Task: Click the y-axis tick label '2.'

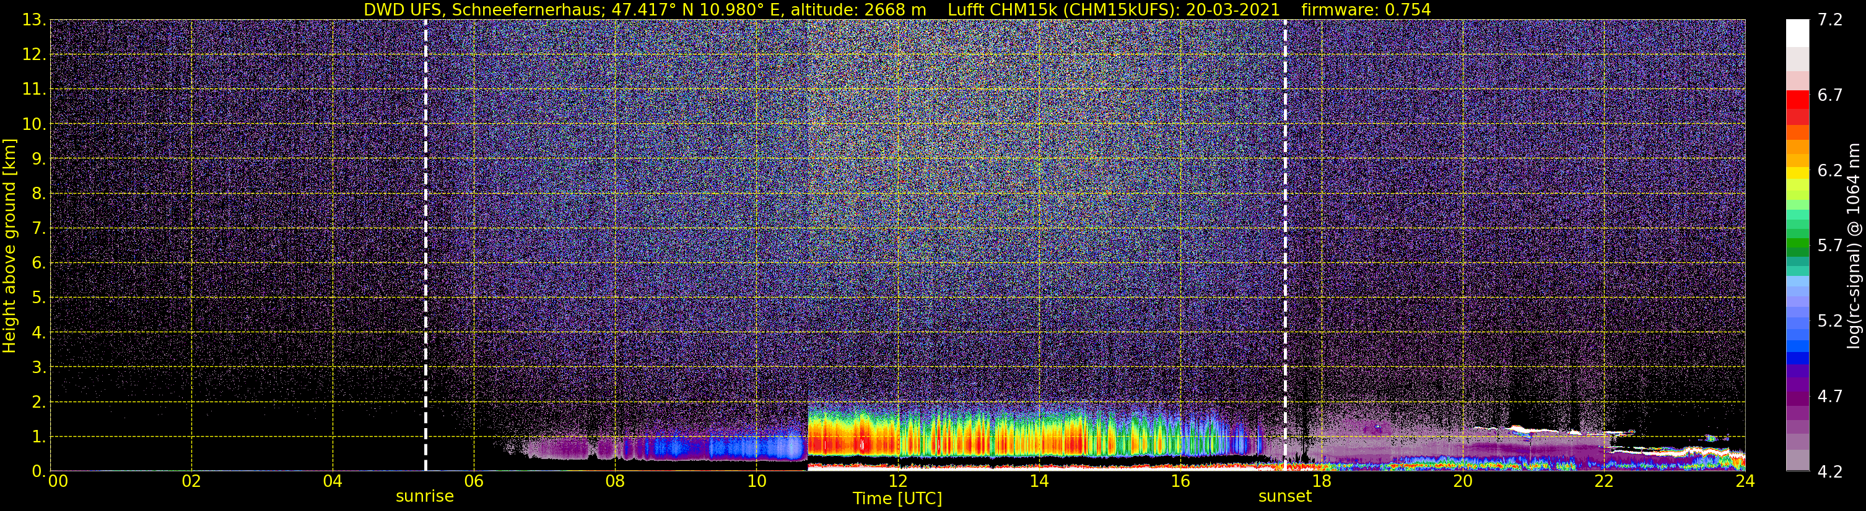Action: point(38,403)
